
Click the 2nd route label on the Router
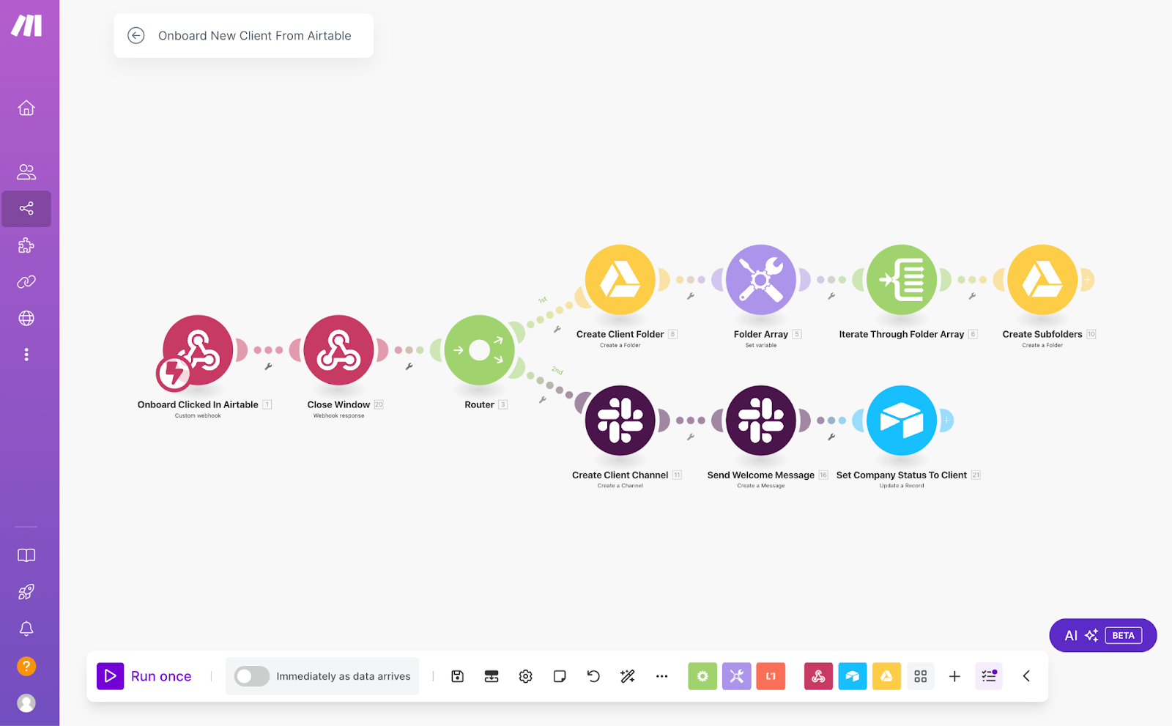coord(557,371)
